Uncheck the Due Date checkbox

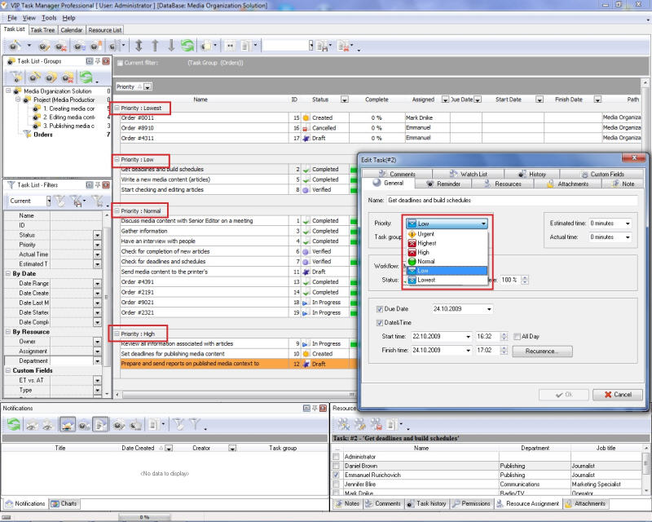coord(379,309)
